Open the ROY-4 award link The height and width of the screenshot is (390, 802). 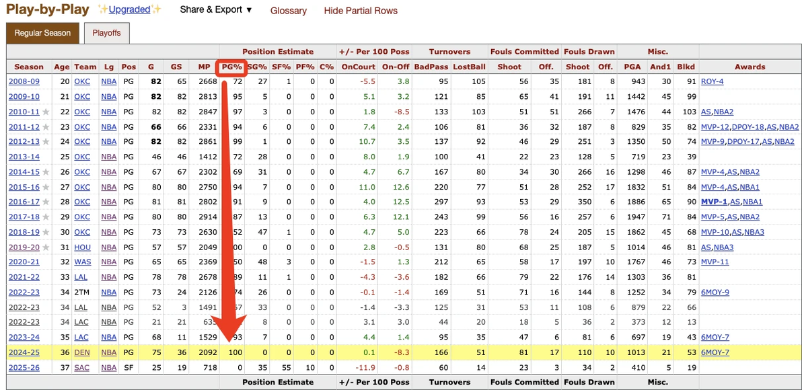(x=712, y=82)
